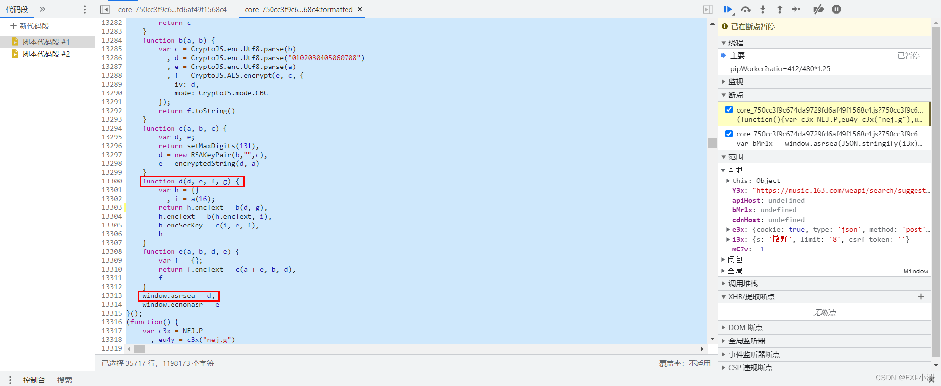Uncheck breakpoint var bMr1x = window.asrsea
The height and width of the screenshot is (386, 941).
[729, 134]
